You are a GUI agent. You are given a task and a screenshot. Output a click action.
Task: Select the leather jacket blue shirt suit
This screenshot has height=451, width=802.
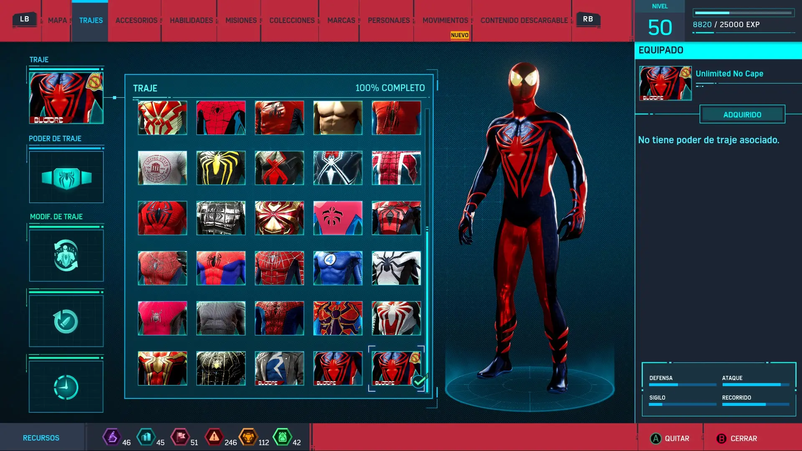click(x=279, y=368)
